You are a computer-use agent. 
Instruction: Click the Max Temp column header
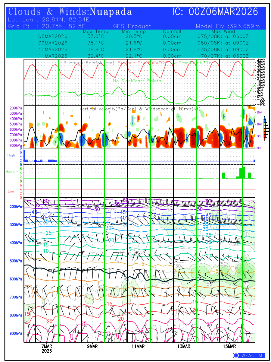tap(95, 31)
